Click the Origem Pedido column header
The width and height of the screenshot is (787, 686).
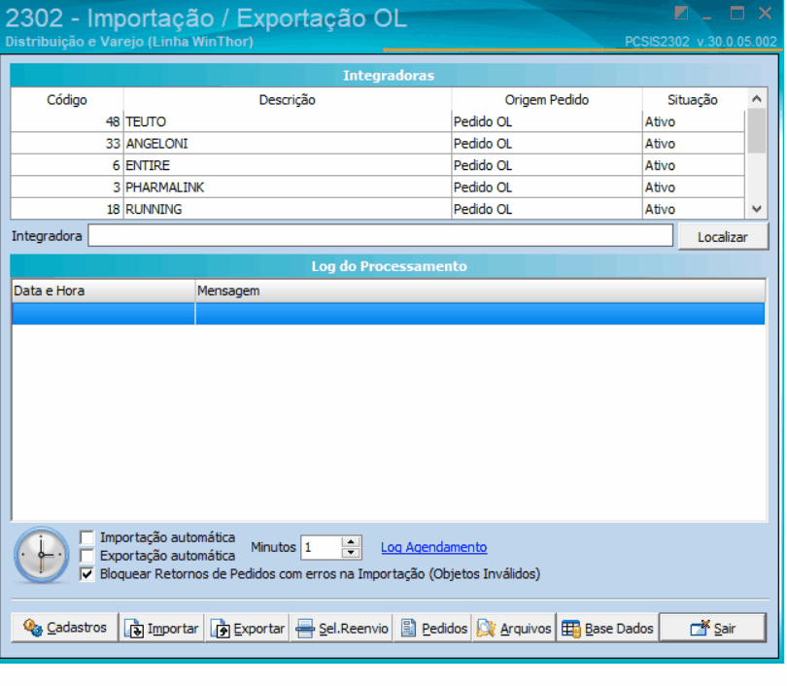(x=547, y=100)
